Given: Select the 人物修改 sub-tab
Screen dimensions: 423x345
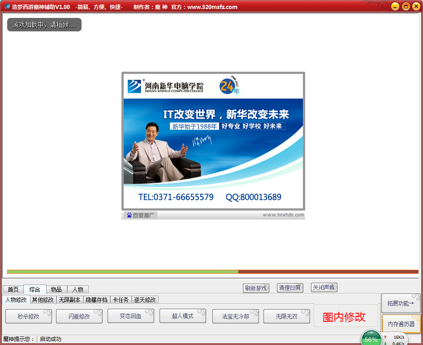Looking at the screenshot, I should pyautogui.click(x=16, y=300).
